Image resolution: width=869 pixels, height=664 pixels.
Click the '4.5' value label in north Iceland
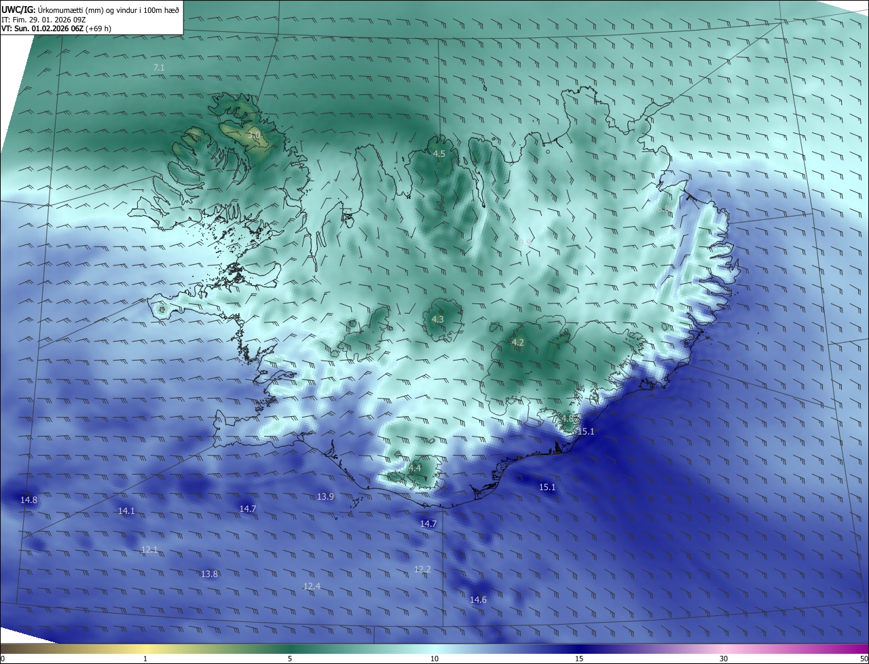[x=439, y=154]
